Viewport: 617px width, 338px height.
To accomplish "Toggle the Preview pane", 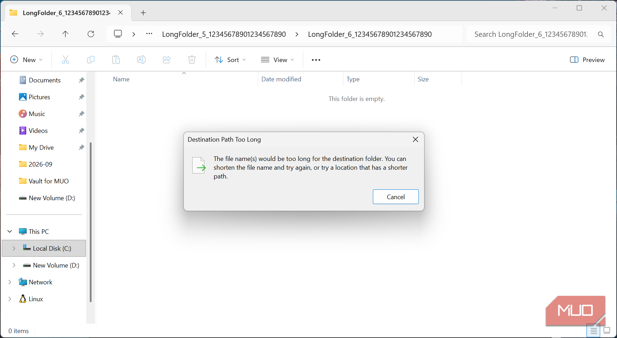I will (588, 60).
